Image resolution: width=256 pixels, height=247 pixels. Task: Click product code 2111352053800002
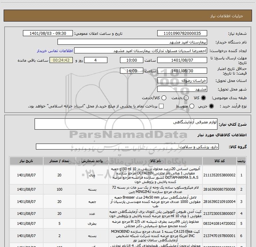pyautogui.click(x=219, y=175)
